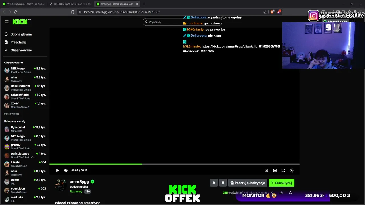Open meduska recommended channel
This screenshot has width=365, height=205.
pos(25,199)
